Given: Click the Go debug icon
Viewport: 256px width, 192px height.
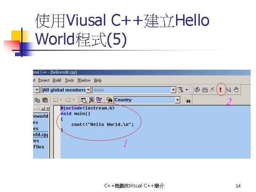Looking at the screenshot, I should tap(228, 90).
